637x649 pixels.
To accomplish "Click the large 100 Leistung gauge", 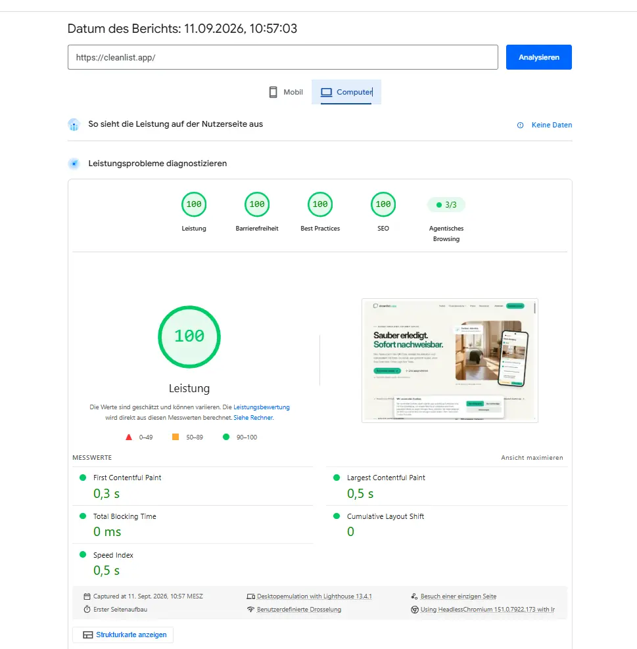I will (x=189, y=336).
